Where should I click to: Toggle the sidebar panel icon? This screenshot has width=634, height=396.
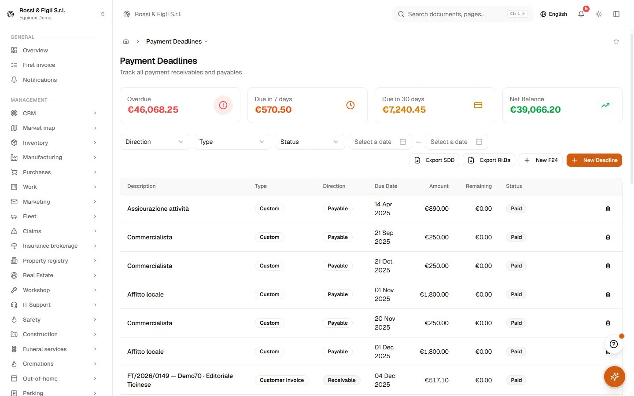(616, 14)
